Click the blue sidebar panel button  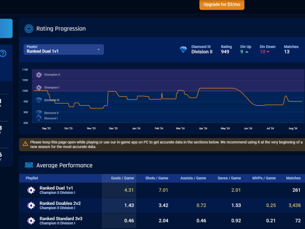point(6,28)
